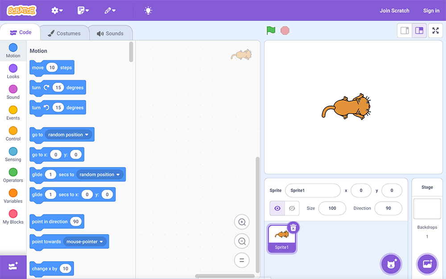This screenshot has height=279, width=446.
Task: Click the workspace vertical scrollbar
Action: (x=258, y=215)
